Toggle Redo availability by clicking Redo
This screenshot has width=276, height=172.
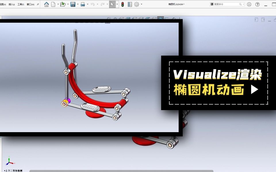pyautogui.click(x=103, y=4)
